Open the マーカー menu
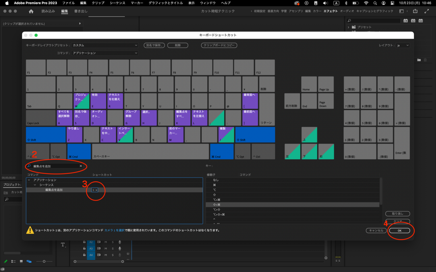This screenshot has width=436, height=272. pyautogui.click(x=137, y=3)
